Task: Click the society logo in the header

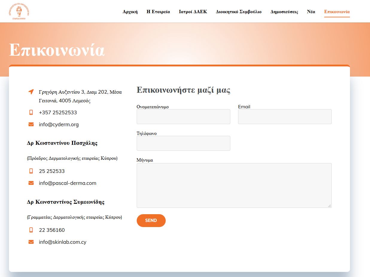Action: pyautogui.click(x=19, y=11)
